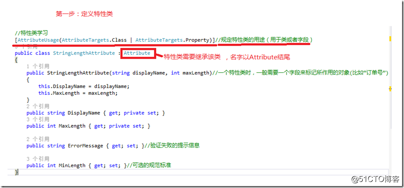
Task: Click base class "Attribute" after the colon
Action: coord(137,53)
